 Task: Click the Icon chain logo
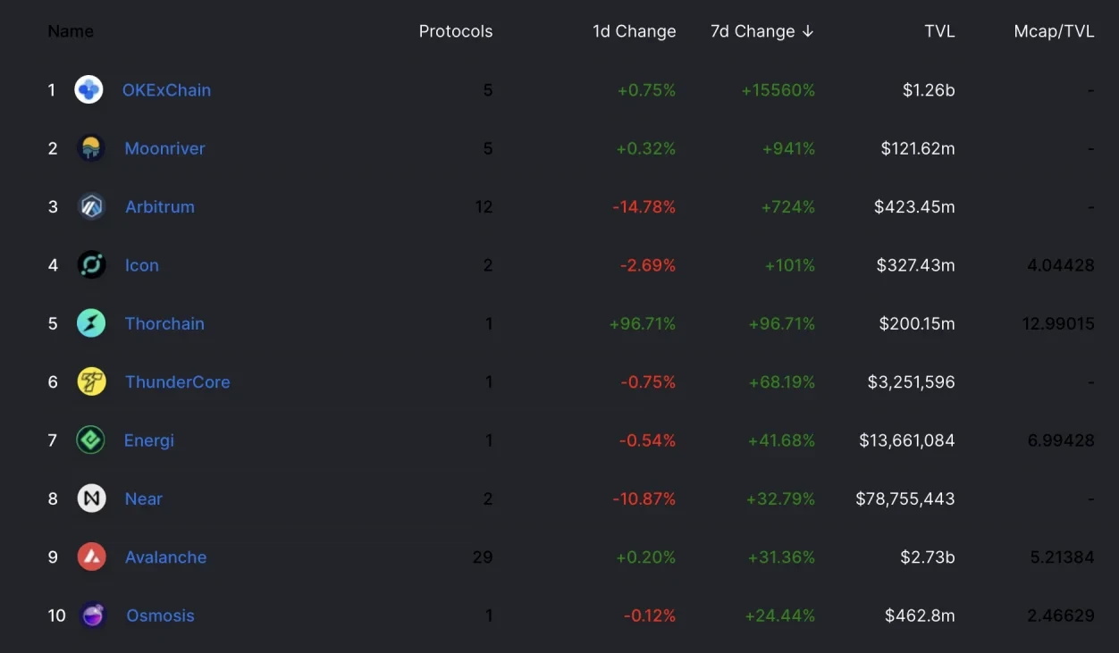click(91, 265)
